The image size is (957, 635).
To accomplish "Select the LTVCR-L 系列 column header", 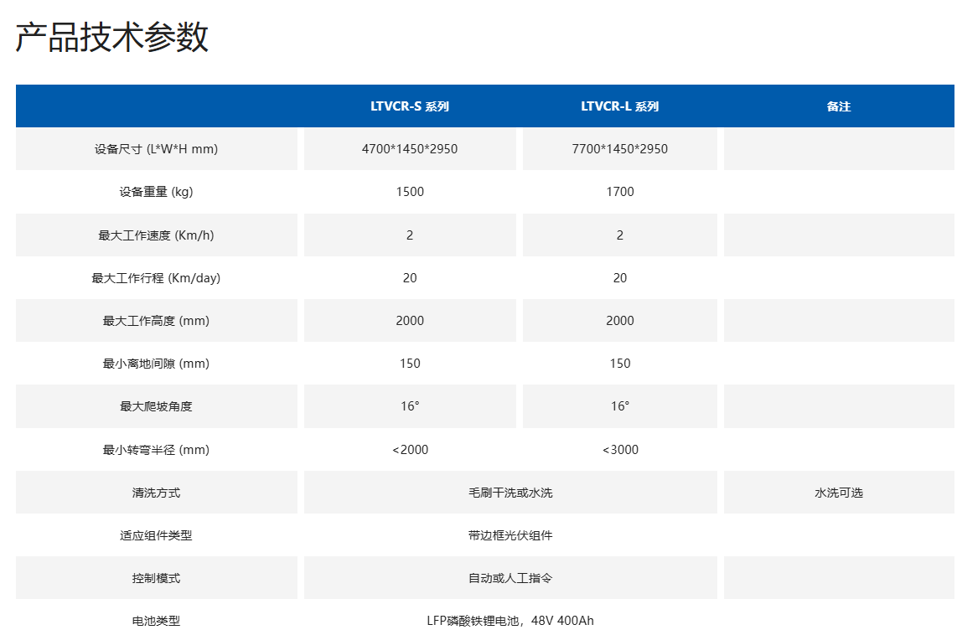I will tap(619, 106).
